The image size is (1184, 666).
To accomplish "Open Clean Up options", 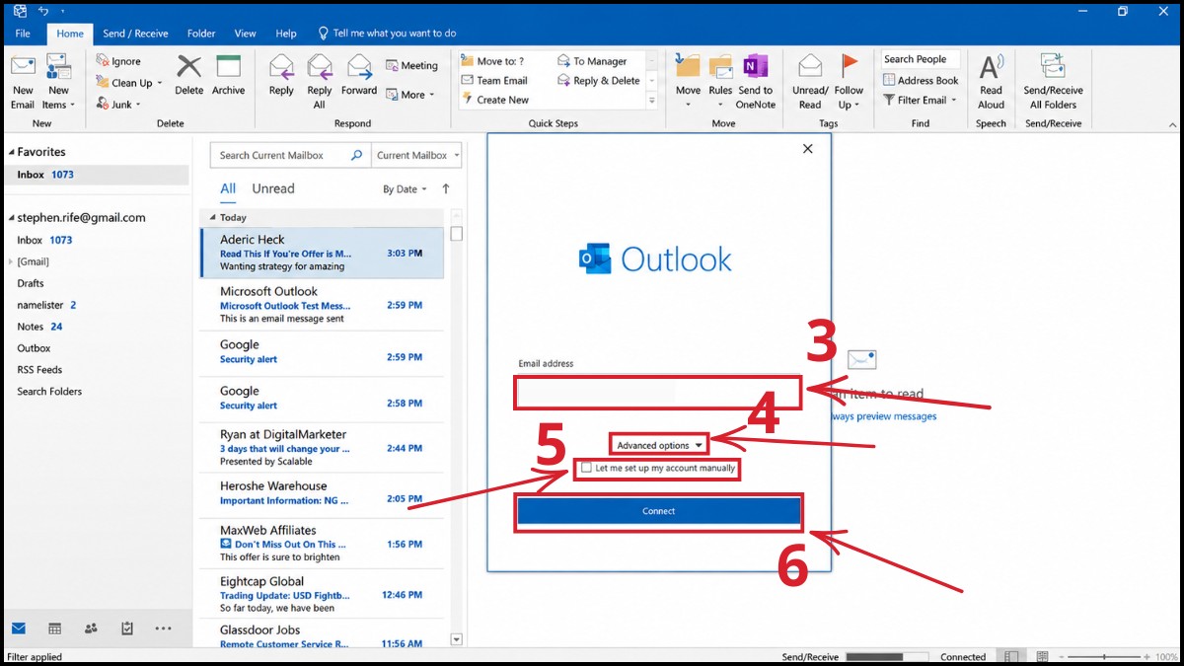I will click(129, 83).
